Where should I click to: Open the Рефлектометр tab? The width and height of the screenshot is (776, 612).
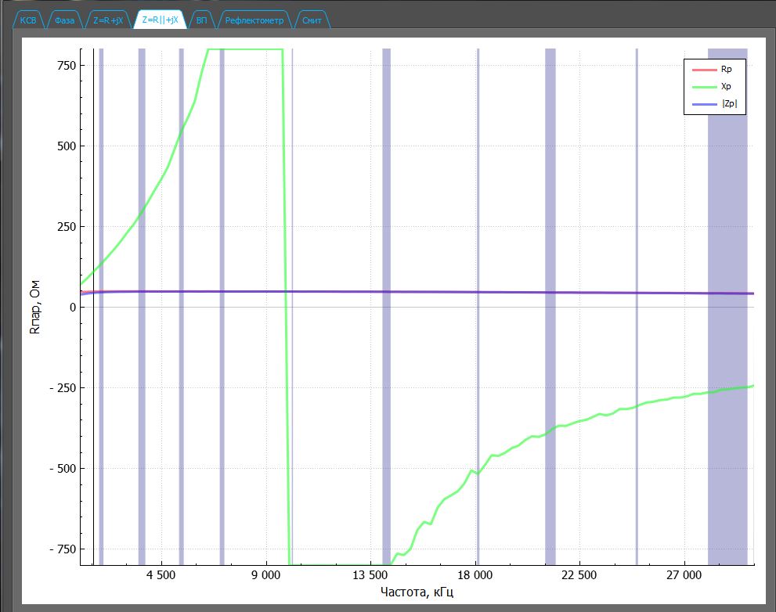click(x=254, y=20)
